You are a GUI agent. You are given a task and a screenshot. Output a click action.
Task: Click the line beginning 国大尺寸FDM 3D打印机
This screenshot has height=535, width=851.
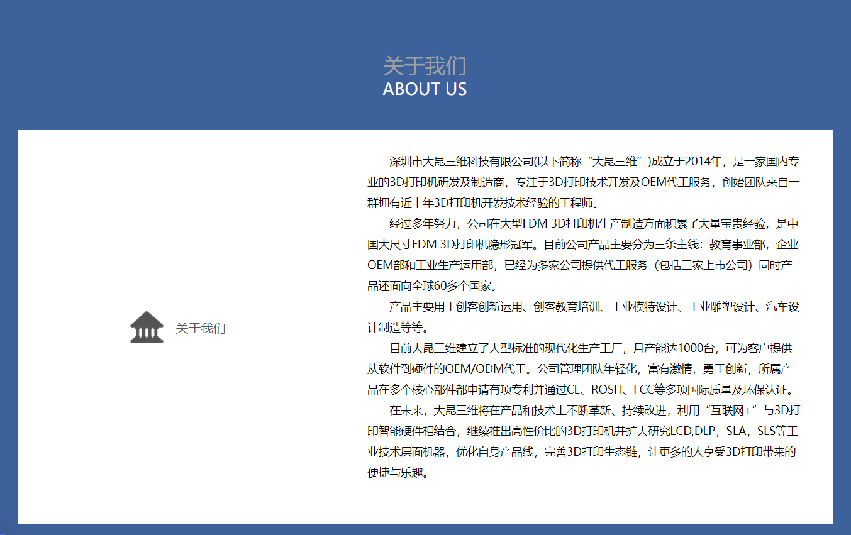pyautogui.click(x=582, y=245)
